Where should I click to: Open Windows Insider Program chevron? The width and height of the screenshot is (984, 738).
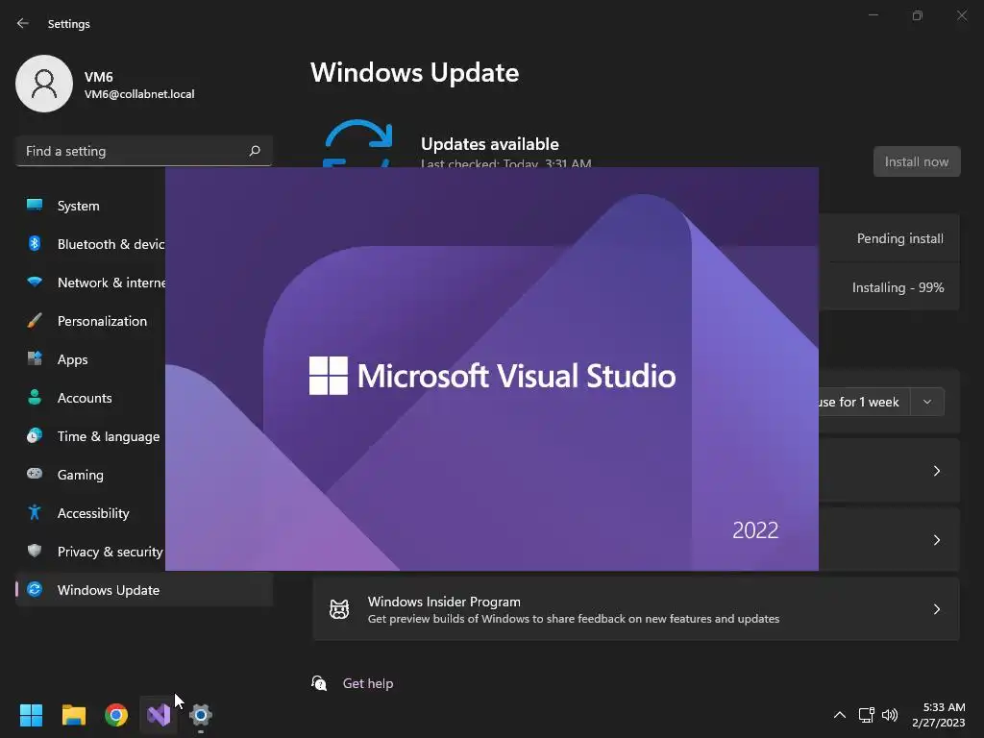point(936,609)
